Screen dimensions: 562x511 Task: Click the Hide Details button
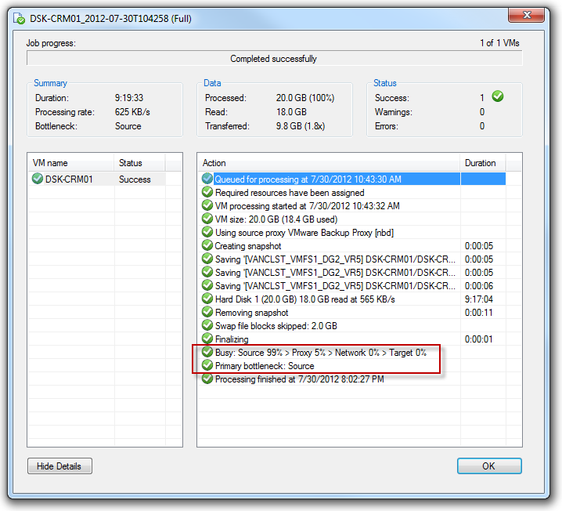coord(59,466)
